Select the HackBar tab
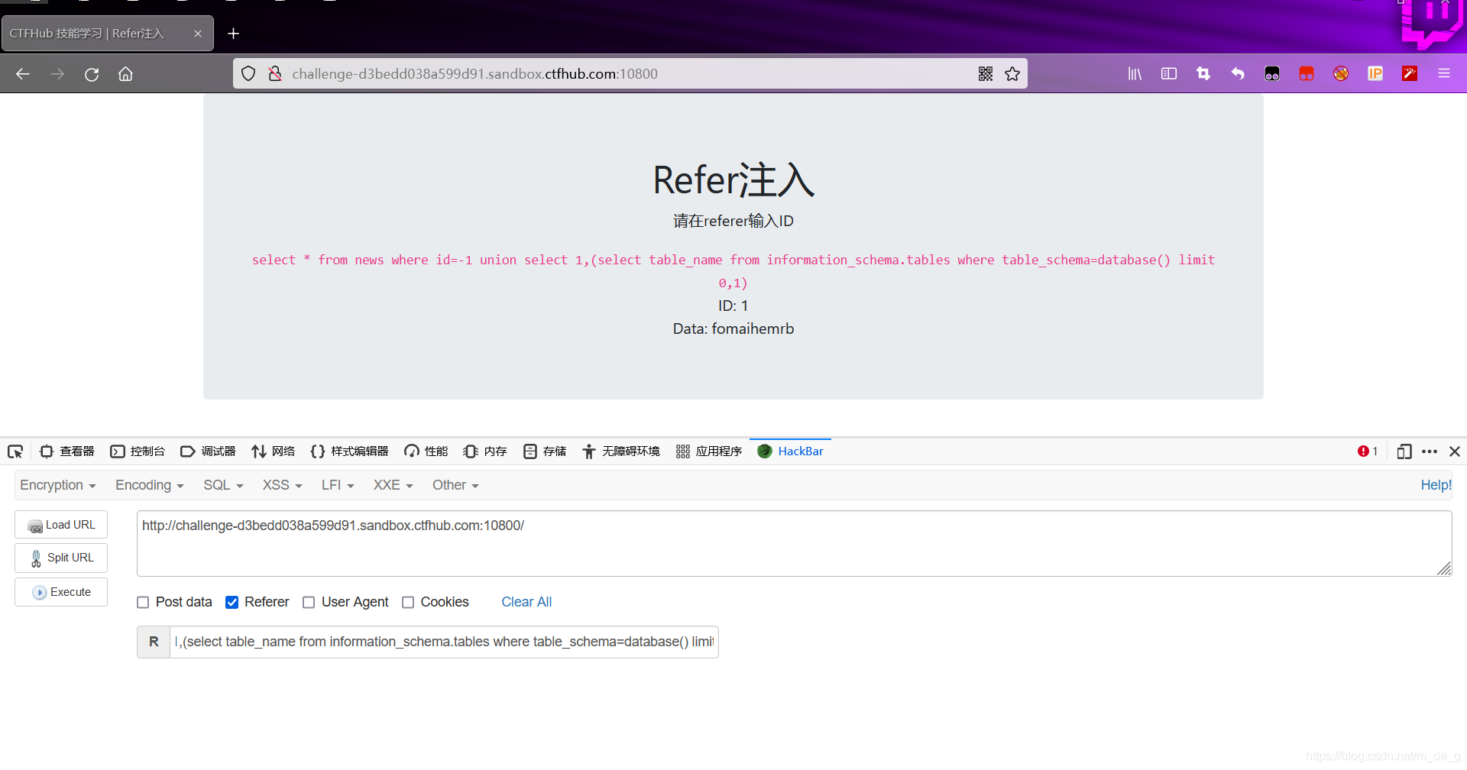Viewport: 1467px width, 770px height. pos(790,451)
